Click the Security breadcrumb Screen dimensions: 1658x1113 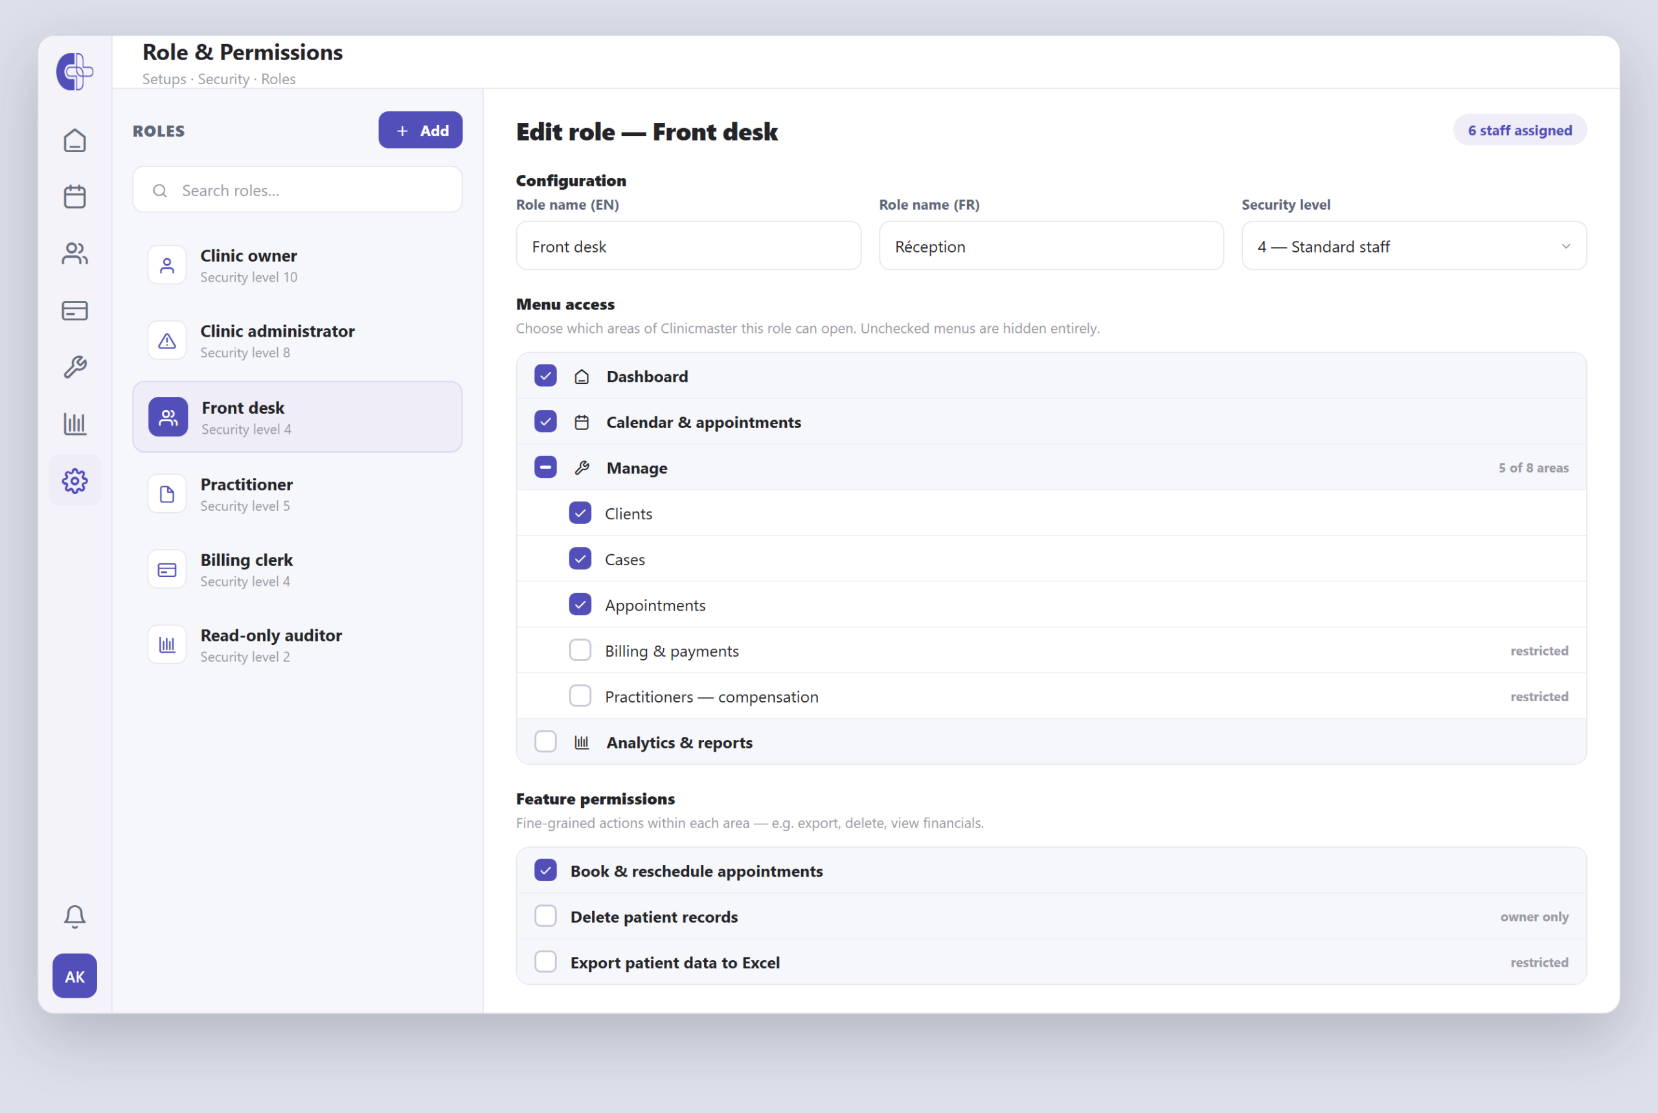coord(223,79)
